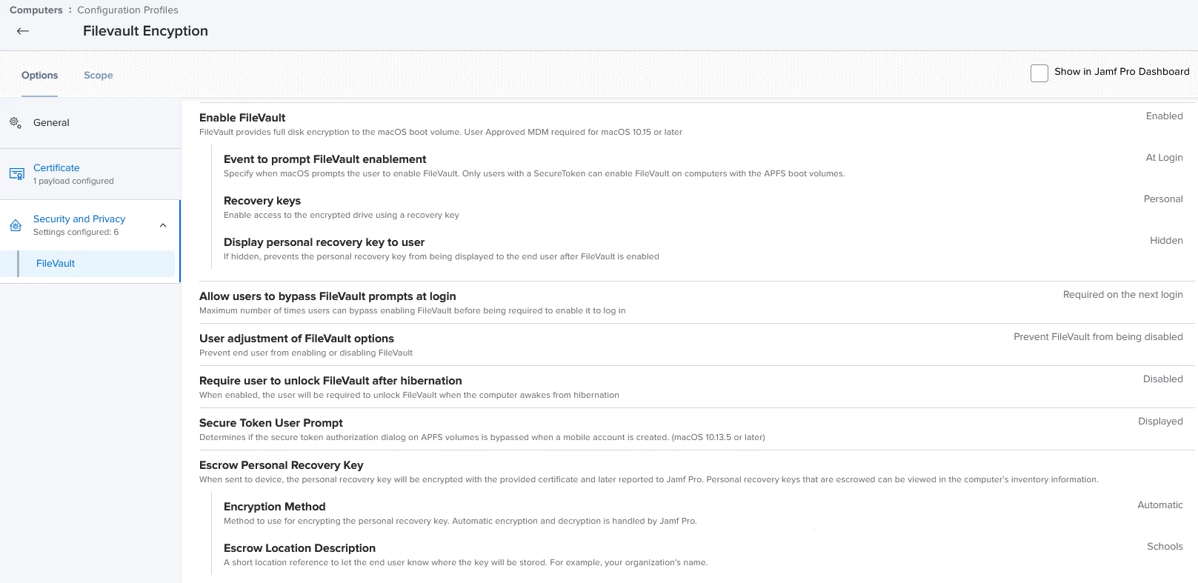Click Secure Token User Prompt heading

point(271,423)
